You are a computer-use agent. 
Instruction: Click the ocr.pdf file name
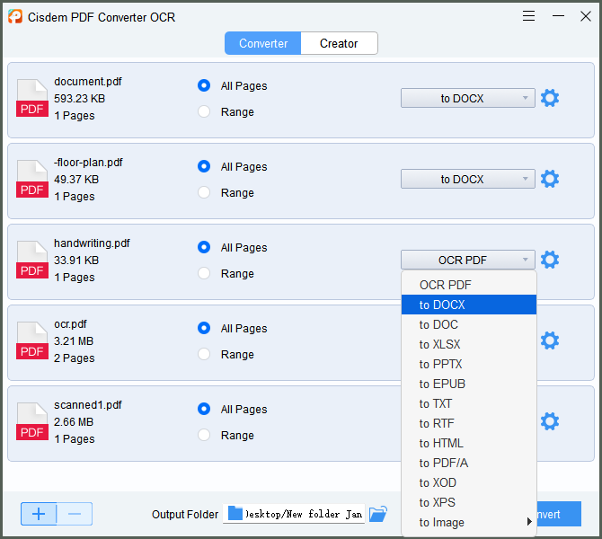click(x=70, y=324)
